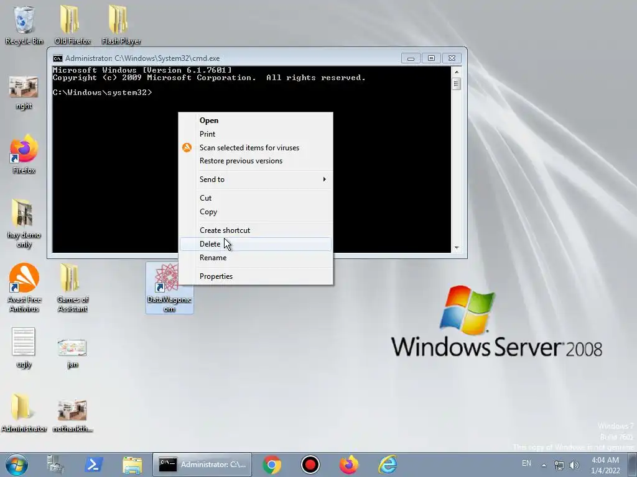Select Scan selected items for viruses
The height and width of the screenshot is (477, 637).
tap(256, 148)
